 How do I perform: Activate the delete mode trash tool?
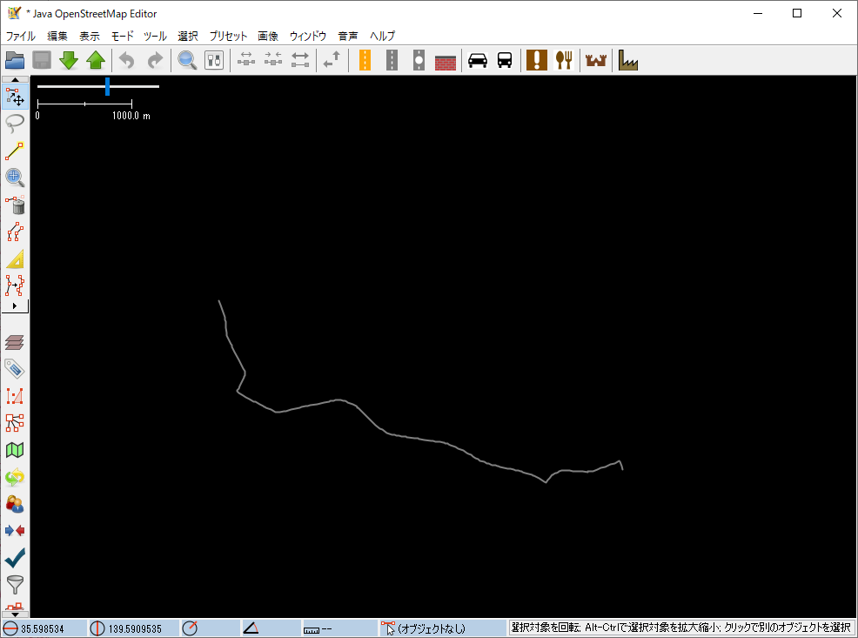point(15,205)
